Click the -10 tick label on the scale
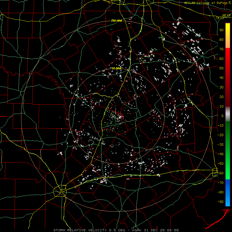This screenshot has width=232, height=232. point(220,126)
